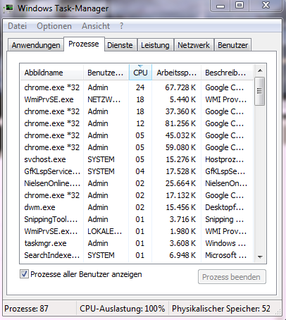Open the Optionen menu

click(54, 26)
